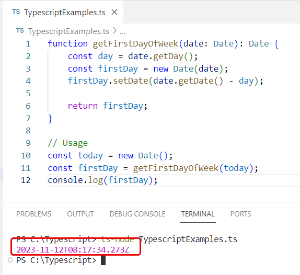Click line number 7 in the gutter
Screen dimensions: 300x275
coord(28,119)
